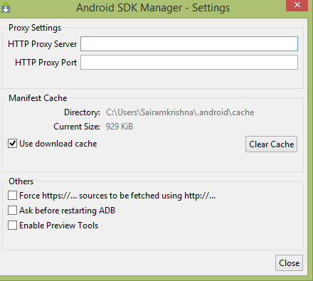Focus the HTTP Proxy Port input field
The width and height of the screenshot is (313, 281).
coord(189,63)
